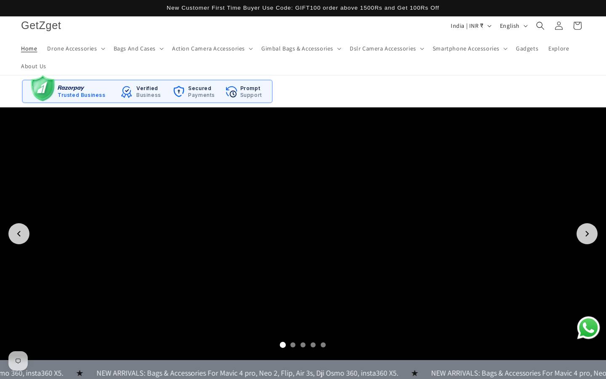Viewport: 606px width, 379px height.
Task: Go to the Home menu item
Action: [x=29, y=48]
